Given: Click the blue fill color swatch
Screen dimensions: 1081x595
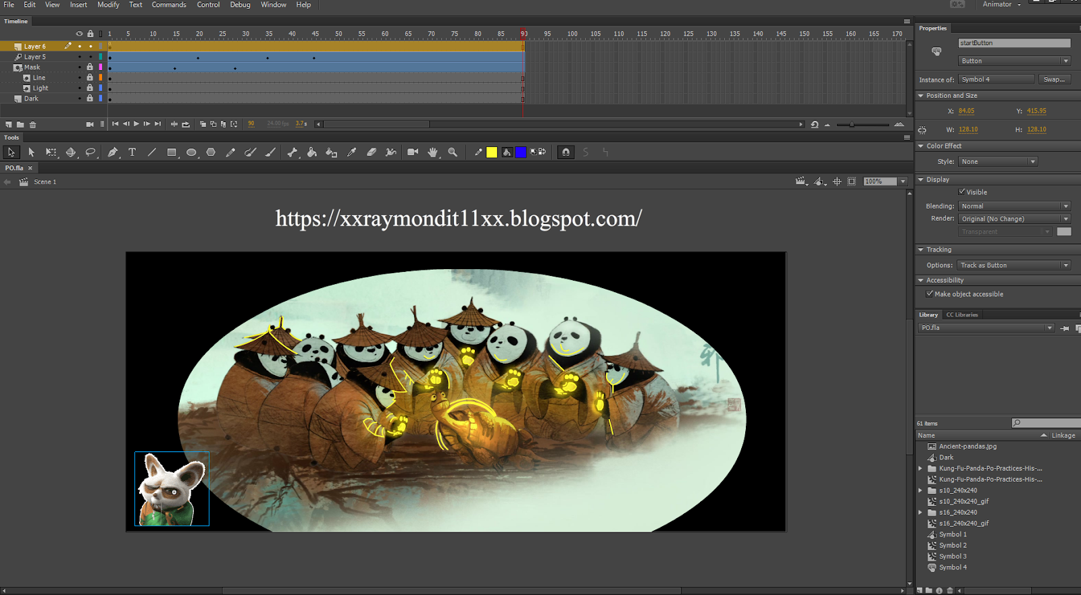Looking at the screenshot, I should [x=521, y=152].
